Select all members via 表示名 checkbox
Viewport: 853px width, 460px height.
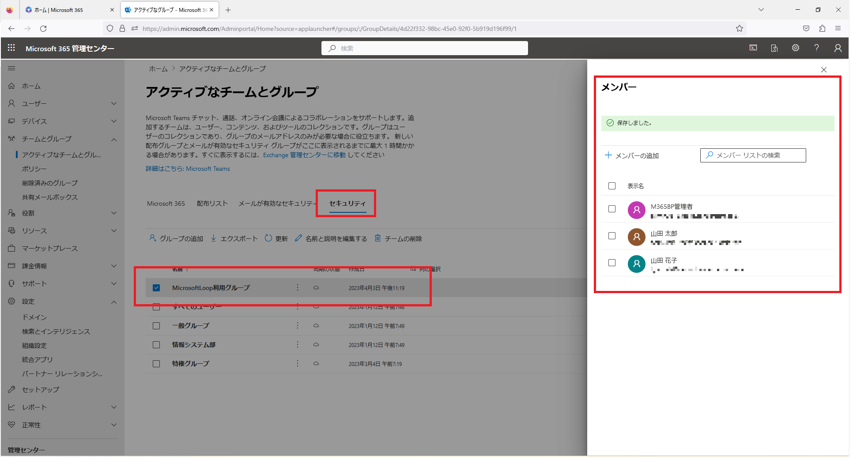(x=612, y=186)
